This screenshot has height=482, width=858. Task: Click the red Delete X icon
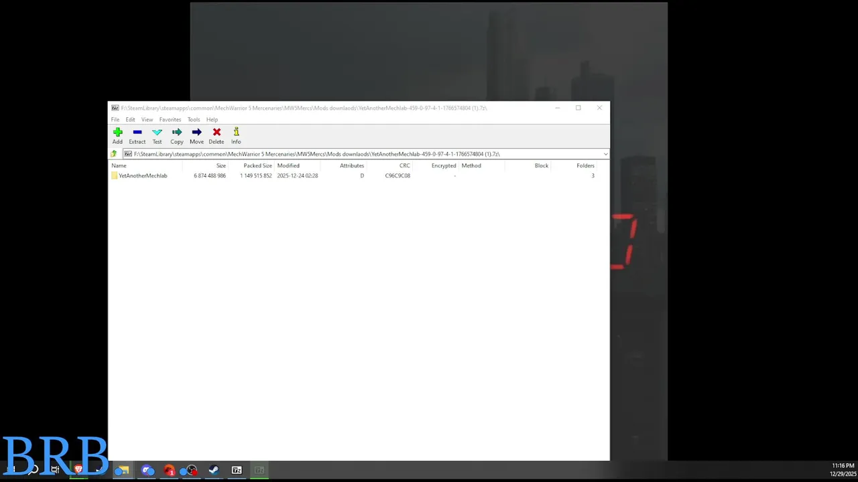point(217,132)
